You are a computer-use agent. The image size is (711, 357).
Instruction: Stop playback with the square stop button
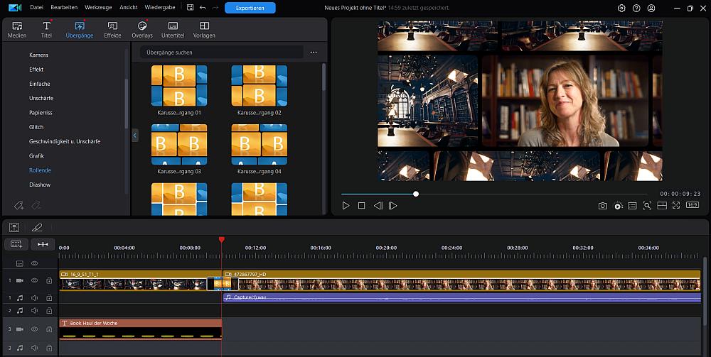pos(361,206)
